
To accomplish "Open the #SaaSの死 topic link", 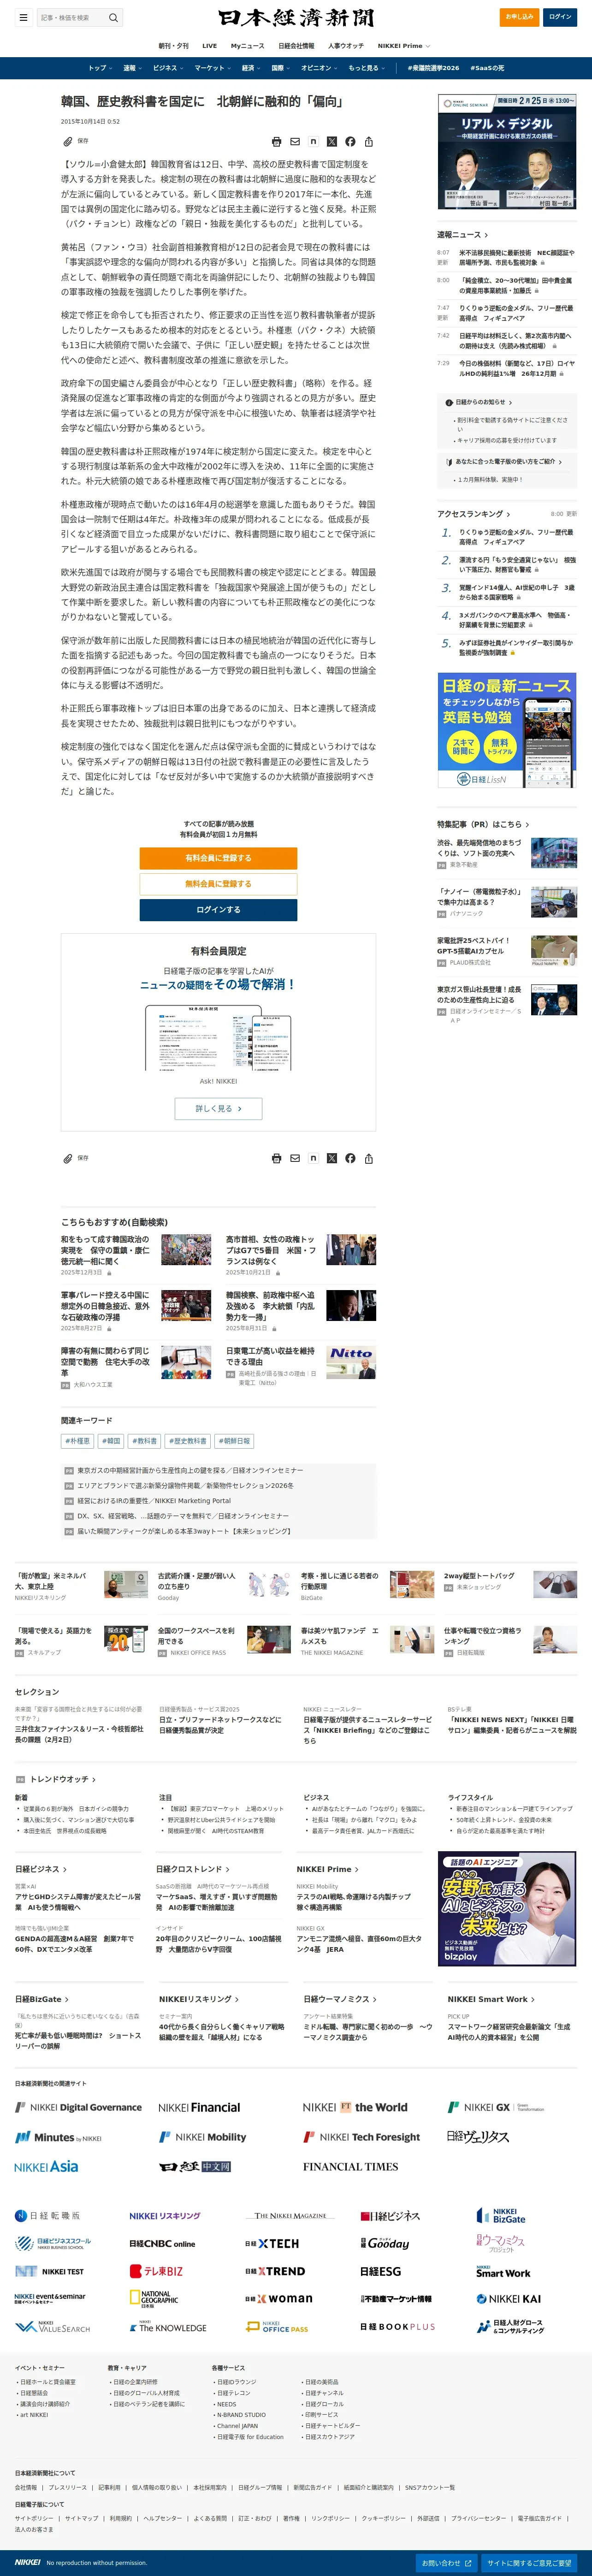I will click(487, 68).
